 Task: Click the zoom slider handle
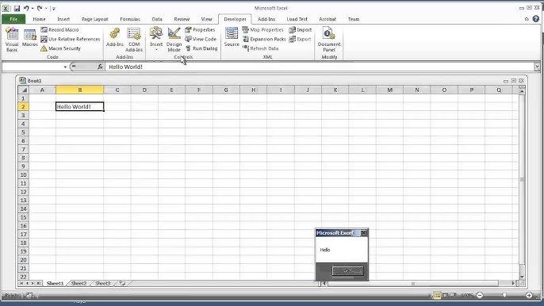tap(504, 295)
